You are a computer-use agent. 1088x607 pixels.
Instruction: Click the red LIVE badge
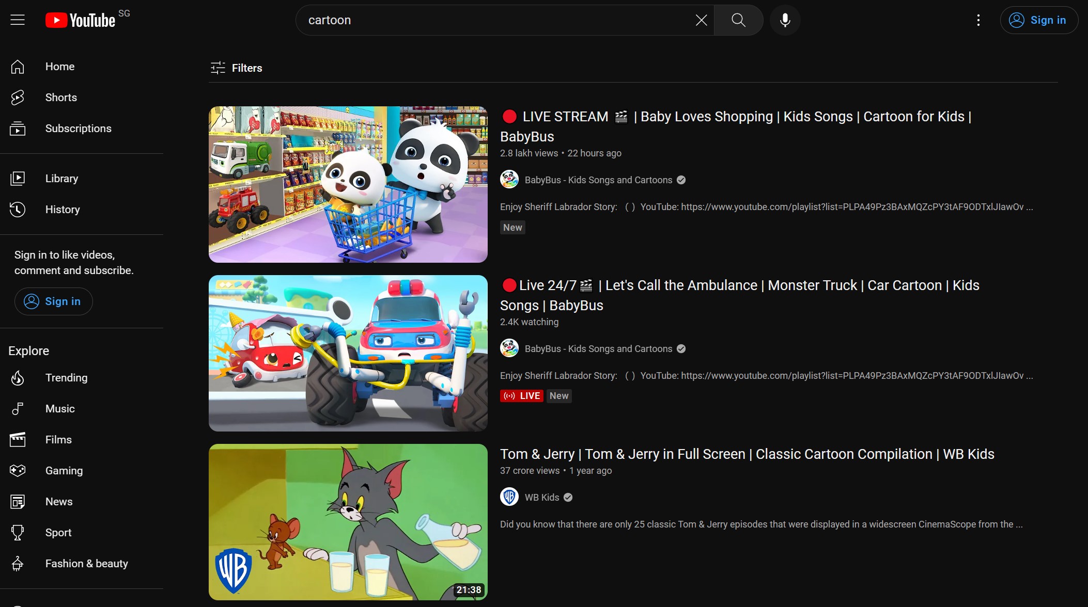(522, 396)
